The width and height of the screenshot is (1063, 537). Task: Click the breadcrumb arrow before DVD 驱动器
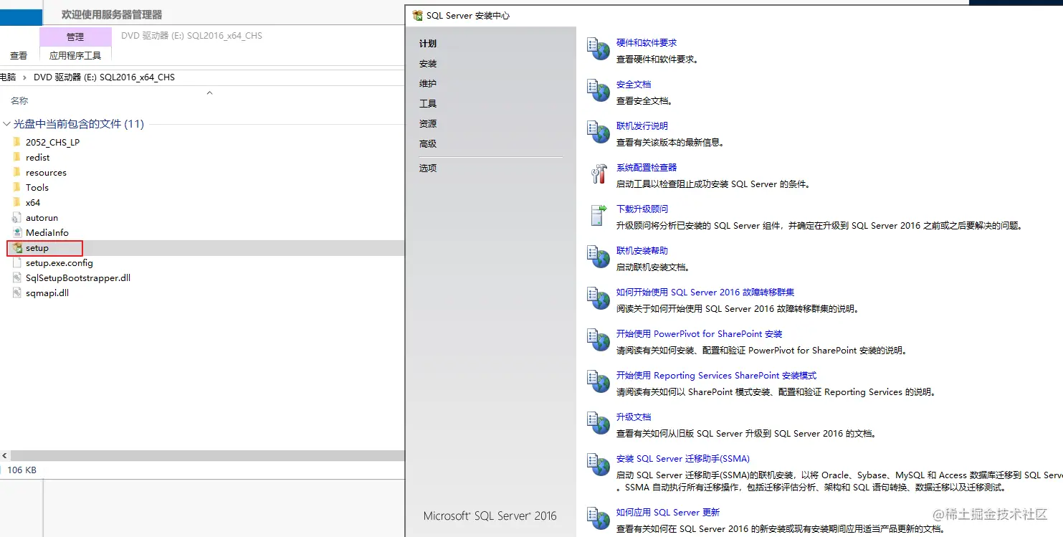(25, 77)
